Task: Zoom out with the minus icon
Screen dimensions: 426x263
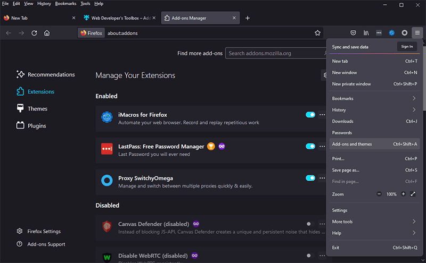Action: point(379,194)
